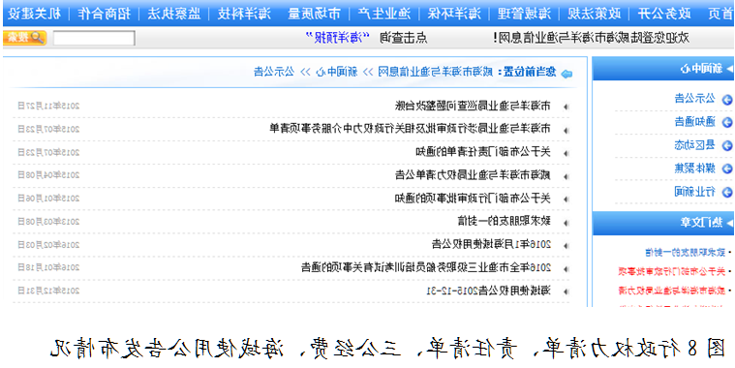This screenshot has height=368, width=735.
Task: Click bullet arrow of list row 致求职朋友的一封信
Action: (x=566, y=223)
